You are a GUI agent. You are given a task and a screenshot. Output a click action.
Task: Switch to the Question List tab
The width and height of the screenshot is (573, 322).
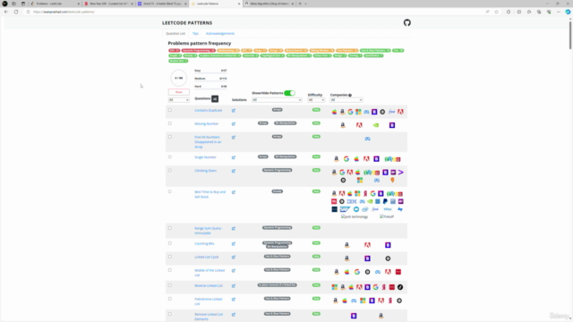[175, 34]
